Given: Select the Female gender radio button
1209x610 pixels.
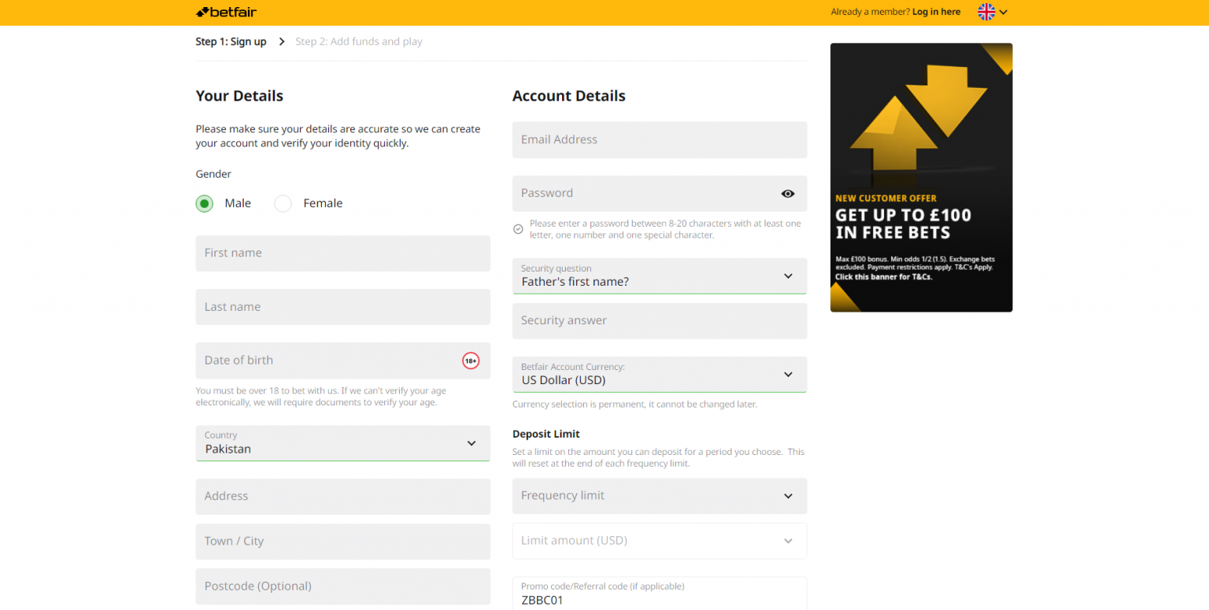Looking at the screenshot, I should (x=283, y=204).
